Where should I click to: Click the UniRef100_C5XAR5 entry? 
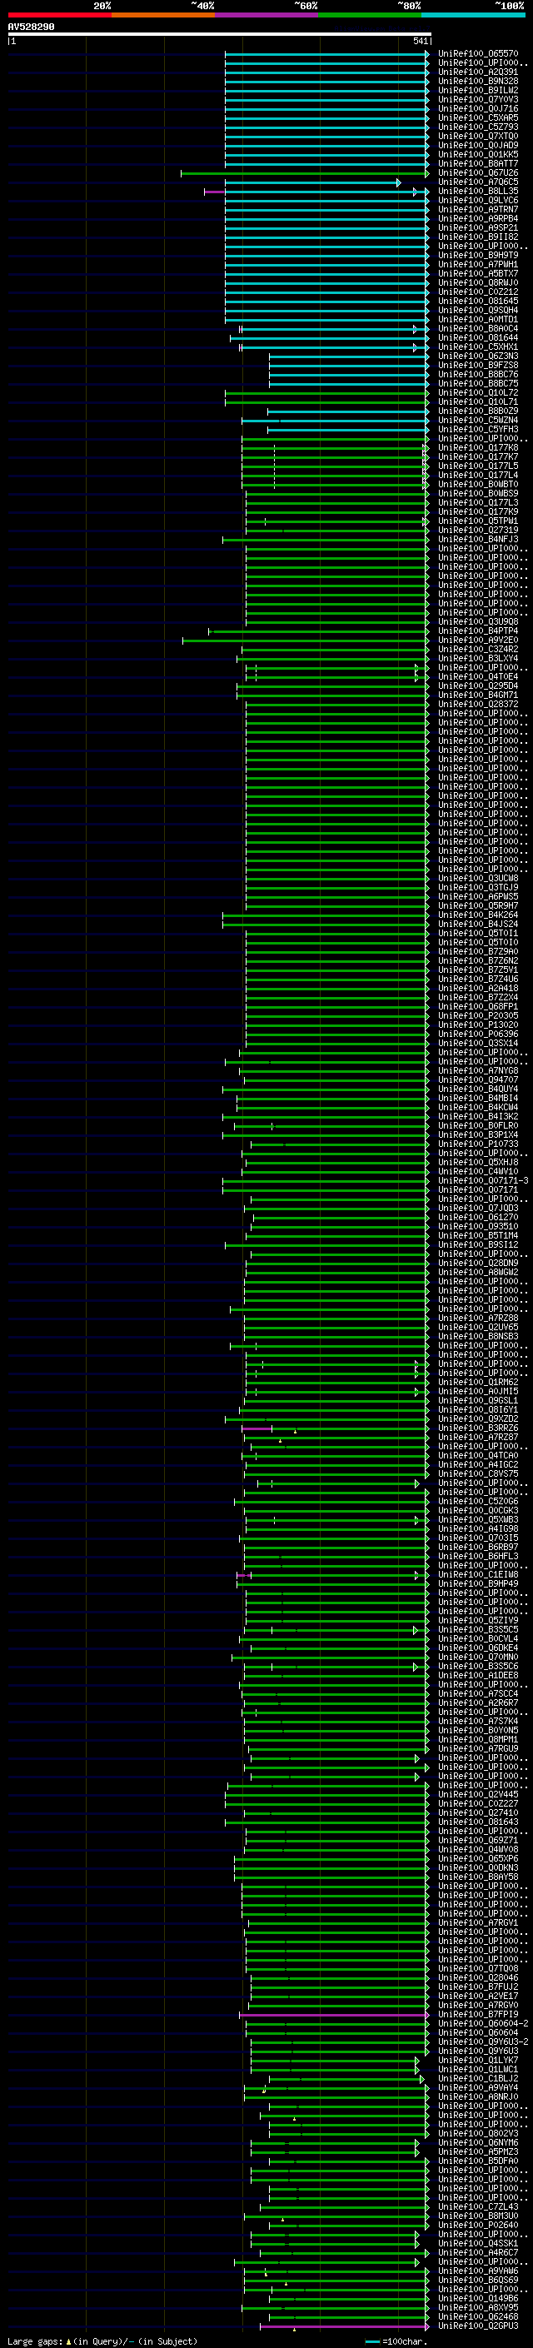[x=478, y=117]
